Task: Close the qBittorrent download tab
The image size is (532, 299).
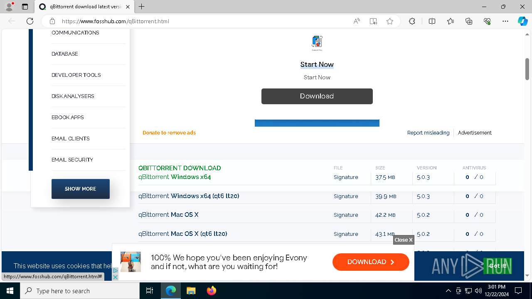Action: point(128,7)
